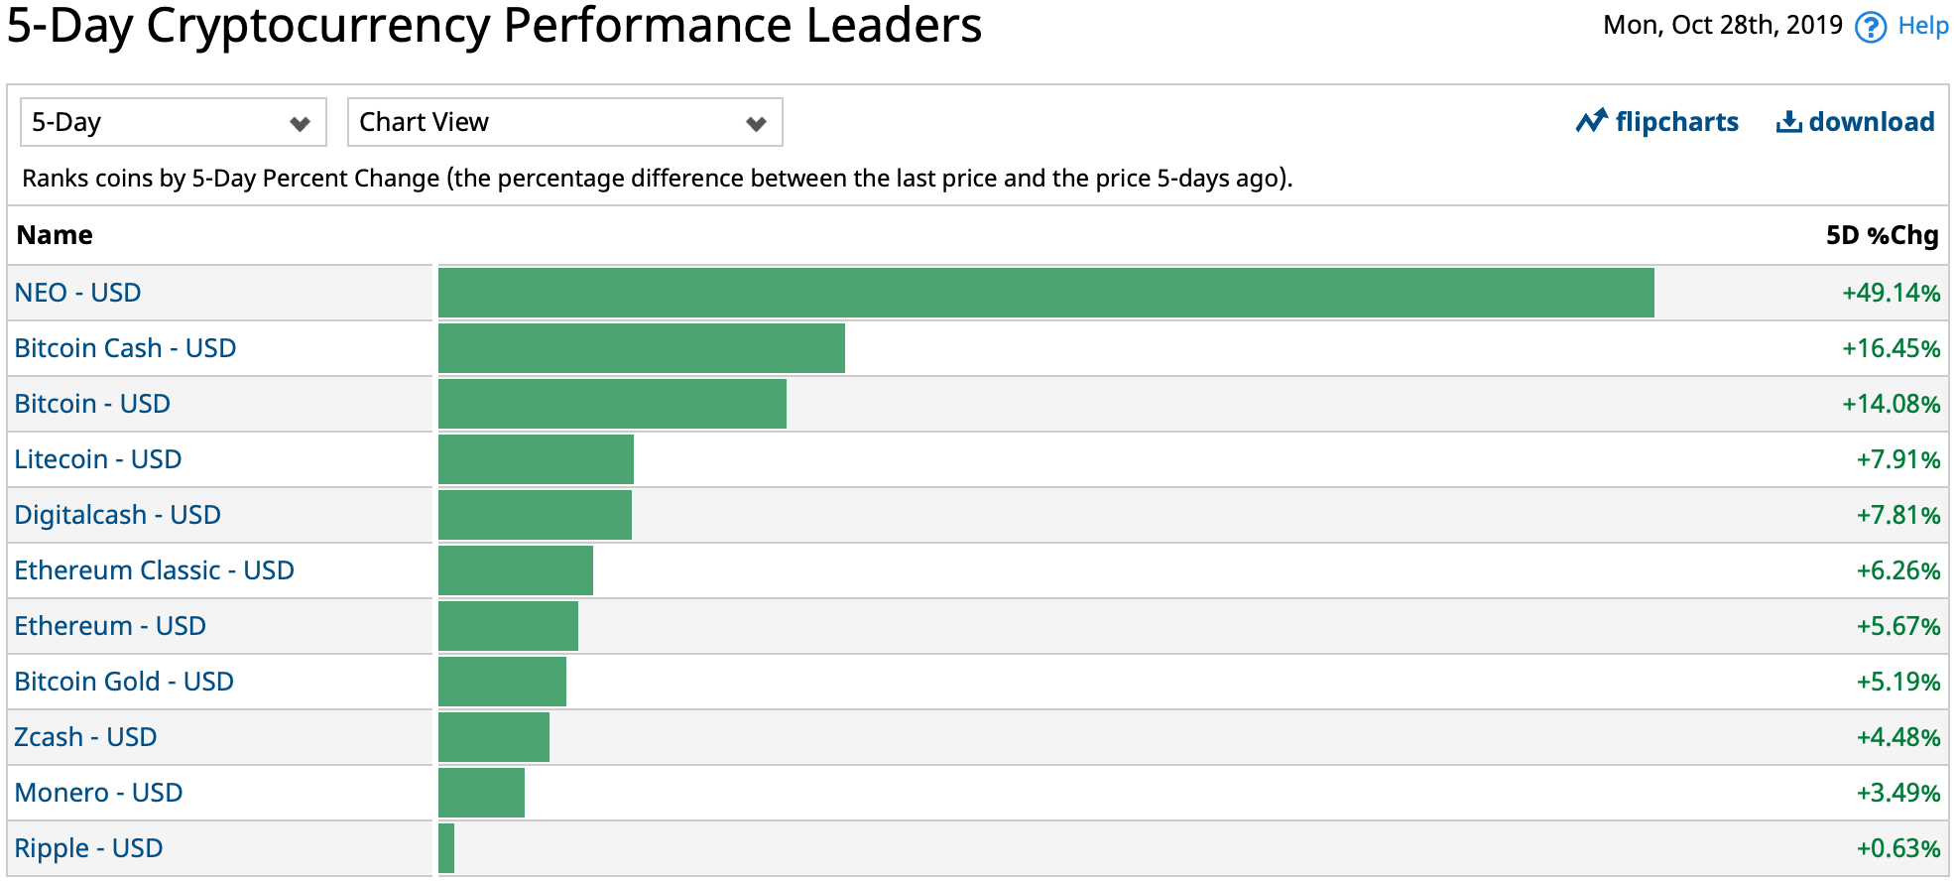The width and height of the screenshot is (1956, 881).
Task: Sort by 5D %Chg column header
Action: (1881, 235)
